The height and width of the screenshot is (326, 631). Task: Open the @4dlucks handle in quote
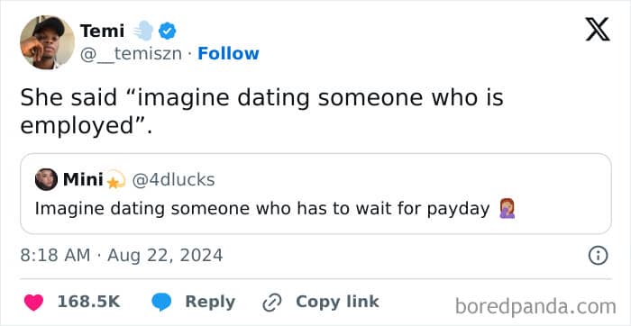[x=173, y=180]
